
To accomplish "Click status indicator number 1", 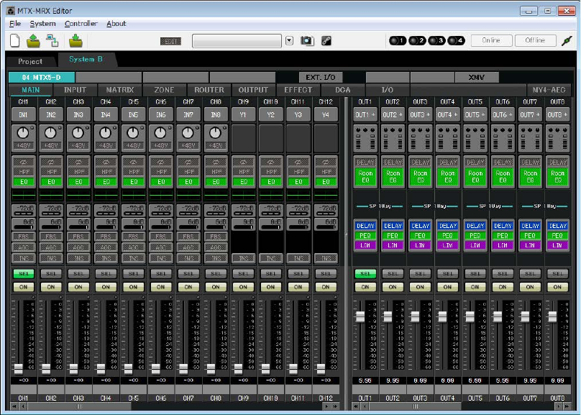I will [x=398, y=41].
